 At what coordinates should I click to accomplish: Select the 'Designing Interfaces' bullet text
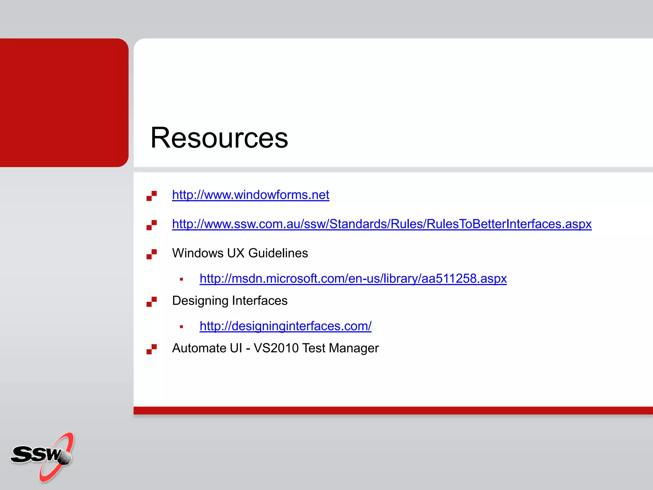(x=230, y=301)
